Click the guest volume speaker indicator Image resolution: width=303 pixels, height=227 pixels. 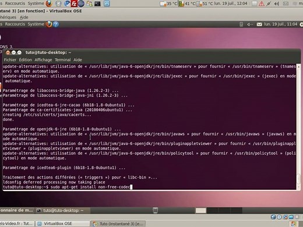(x=249, y=24)
